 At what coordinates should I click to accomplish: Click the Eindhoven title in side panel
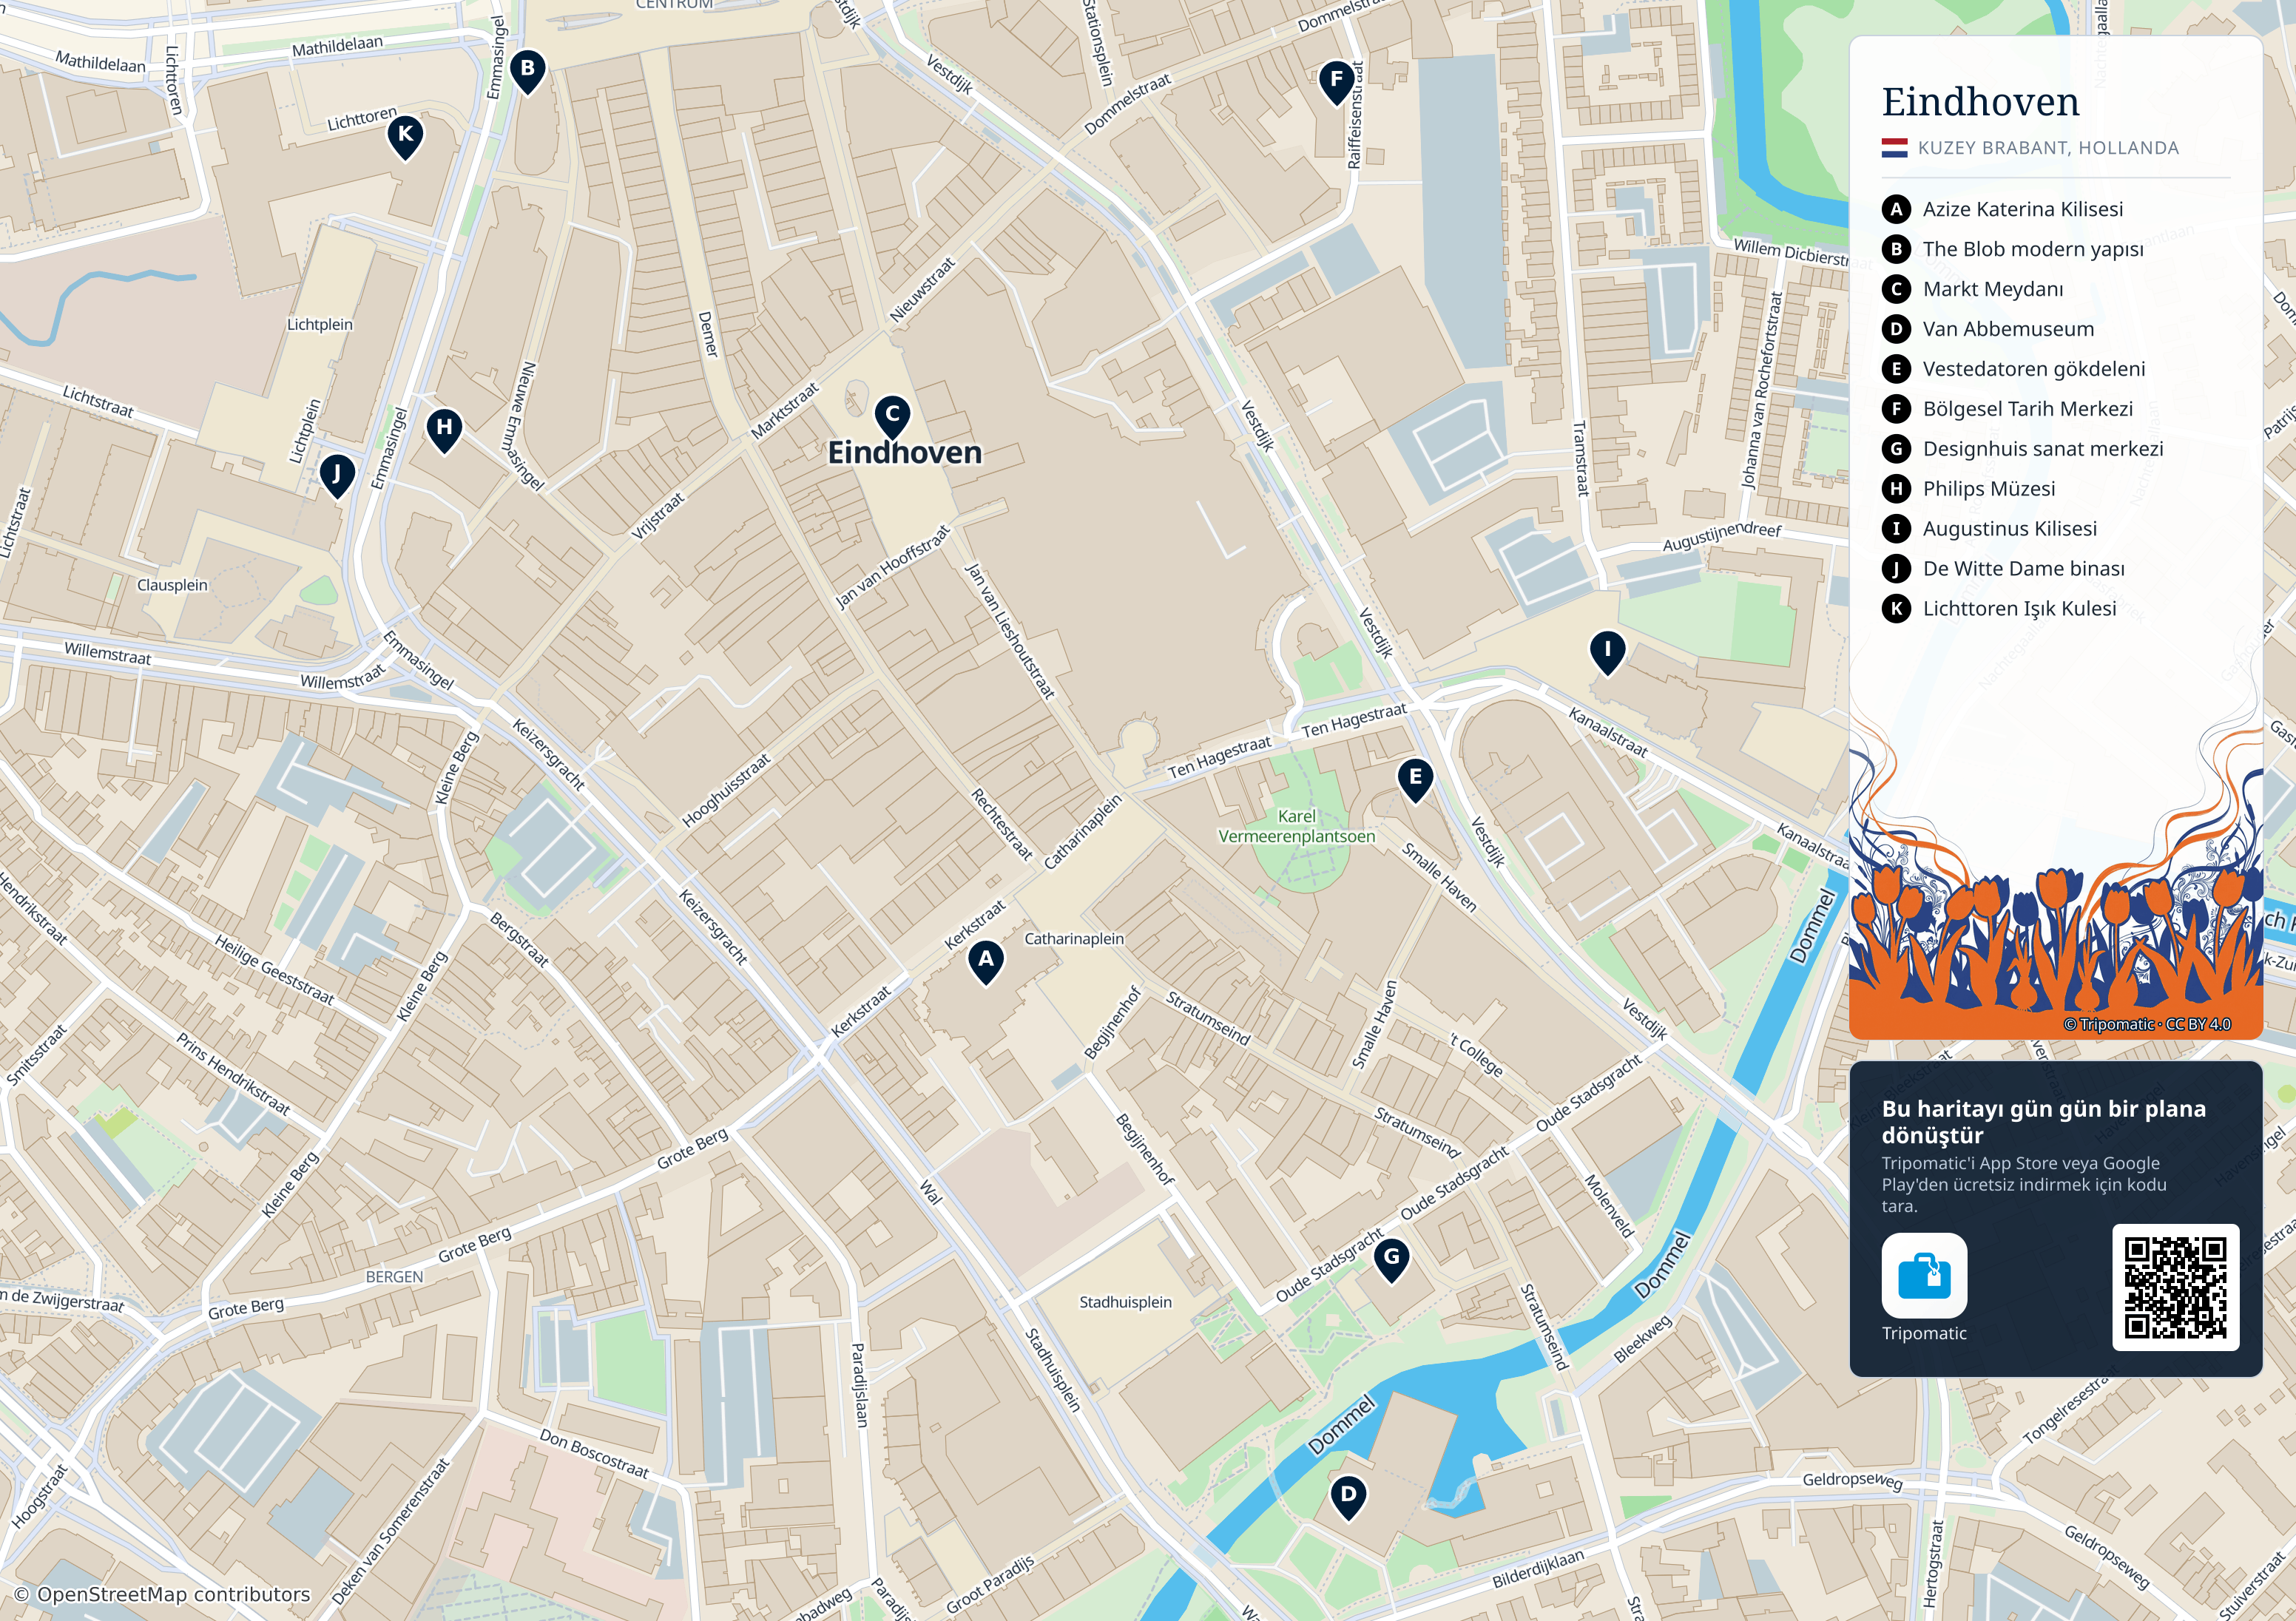pos(1980,102)
